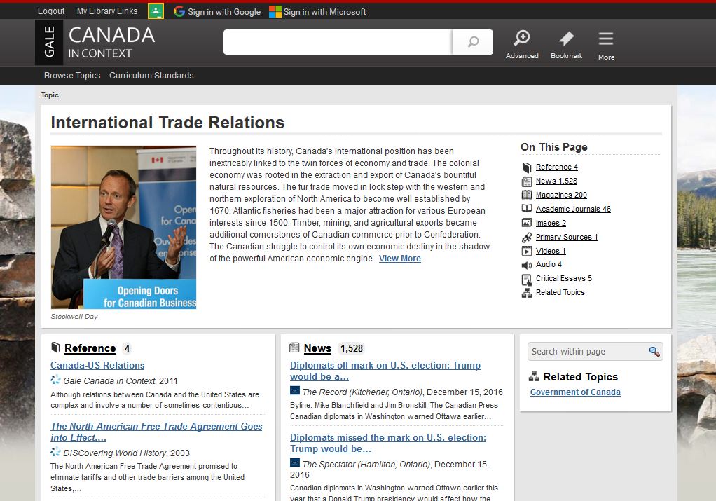Click Sign in with Microsoft
The width and height of the screenshot is (716, 501).
(317, 11)
